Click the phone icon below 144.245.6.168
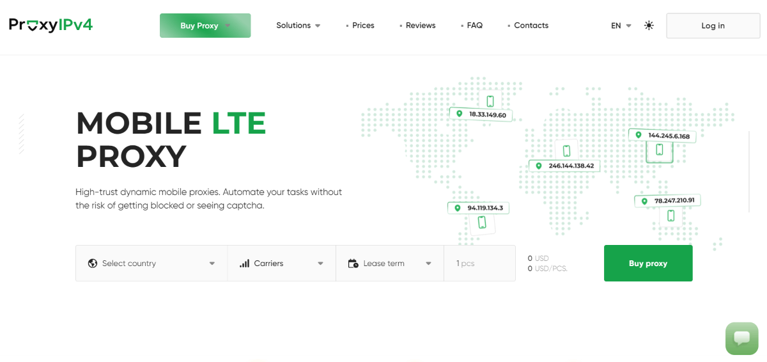Viewport: 767px width, 362px height. pyautogui.click(x=660, y=150)
